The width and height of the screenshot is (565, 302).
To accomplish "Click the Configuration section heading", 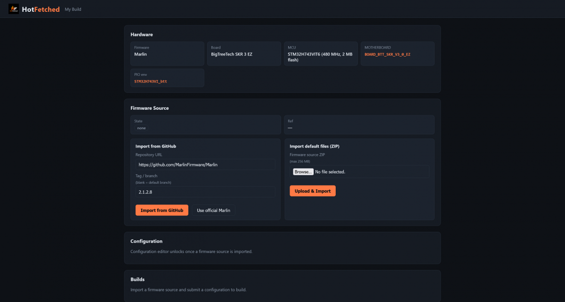I will point(146,241).
